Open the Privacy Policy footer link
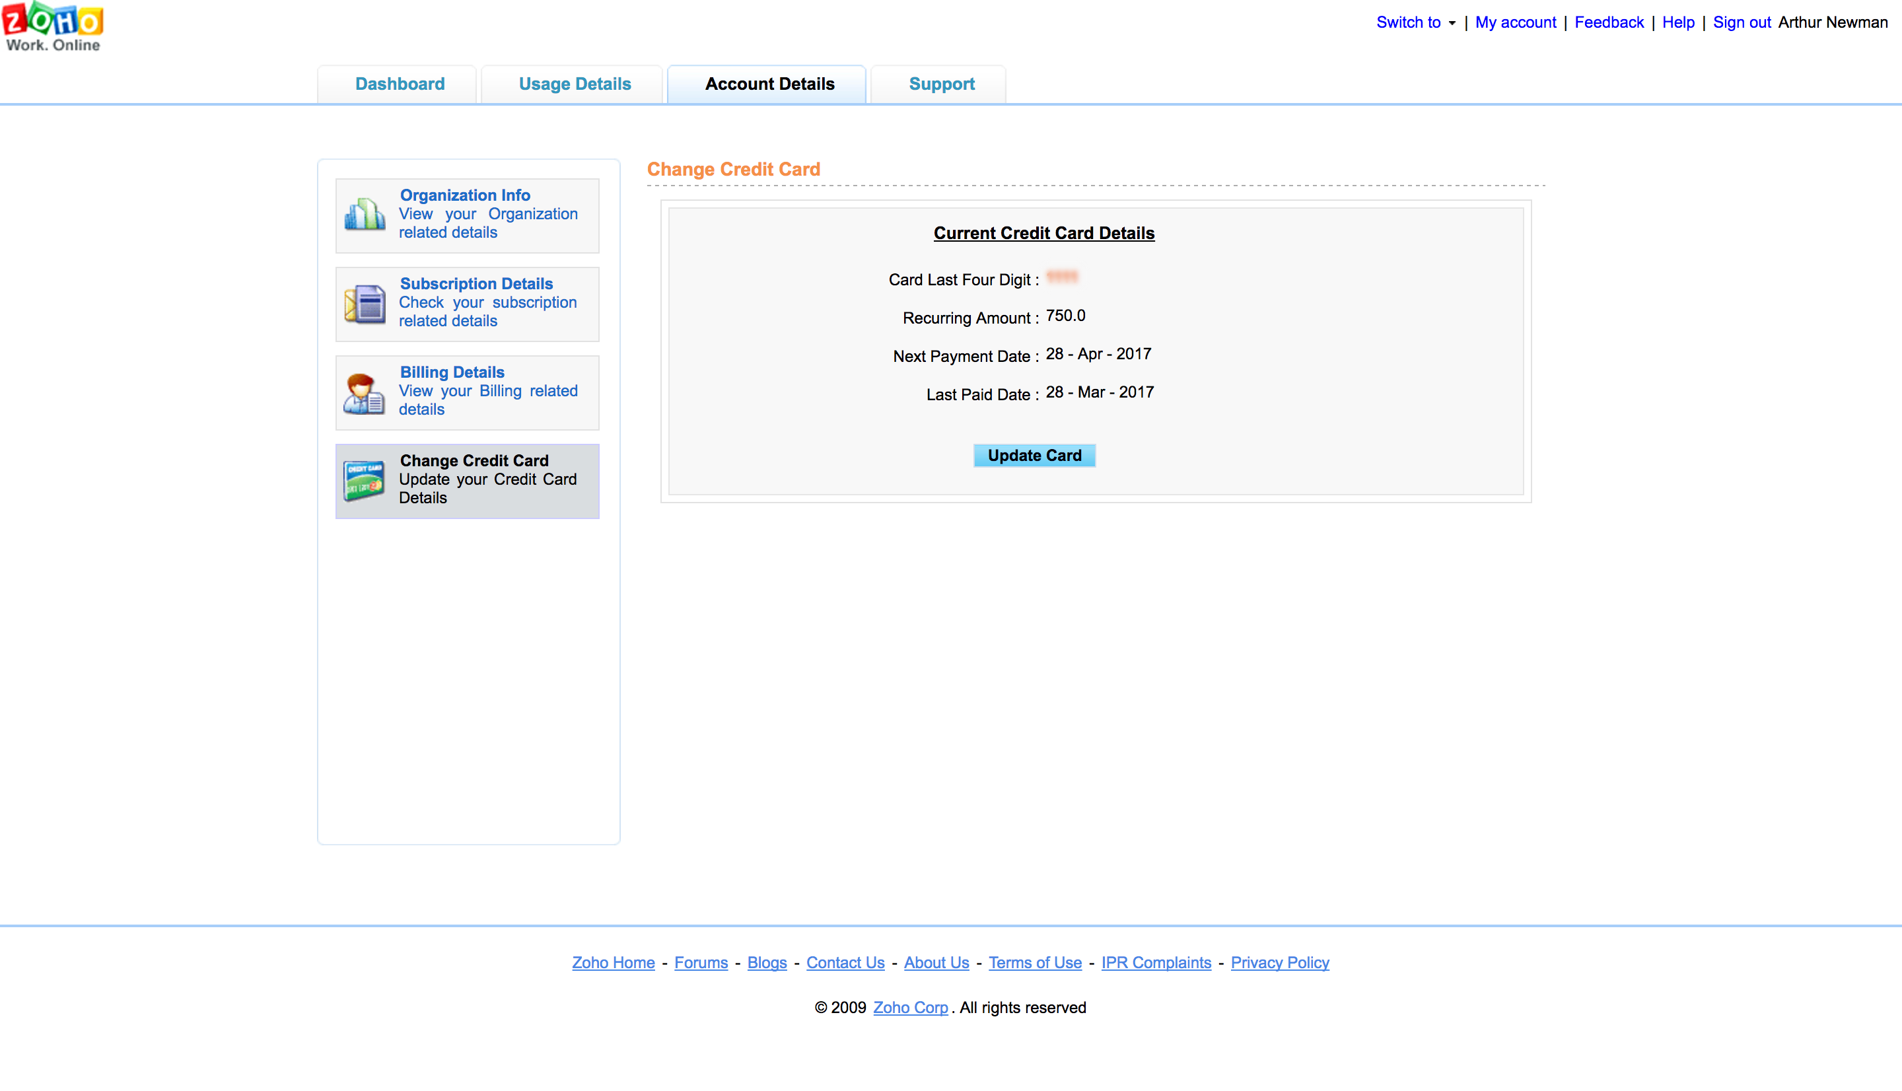The height and width of the screenshot is (1091, 1902). tap(1279, 962)
